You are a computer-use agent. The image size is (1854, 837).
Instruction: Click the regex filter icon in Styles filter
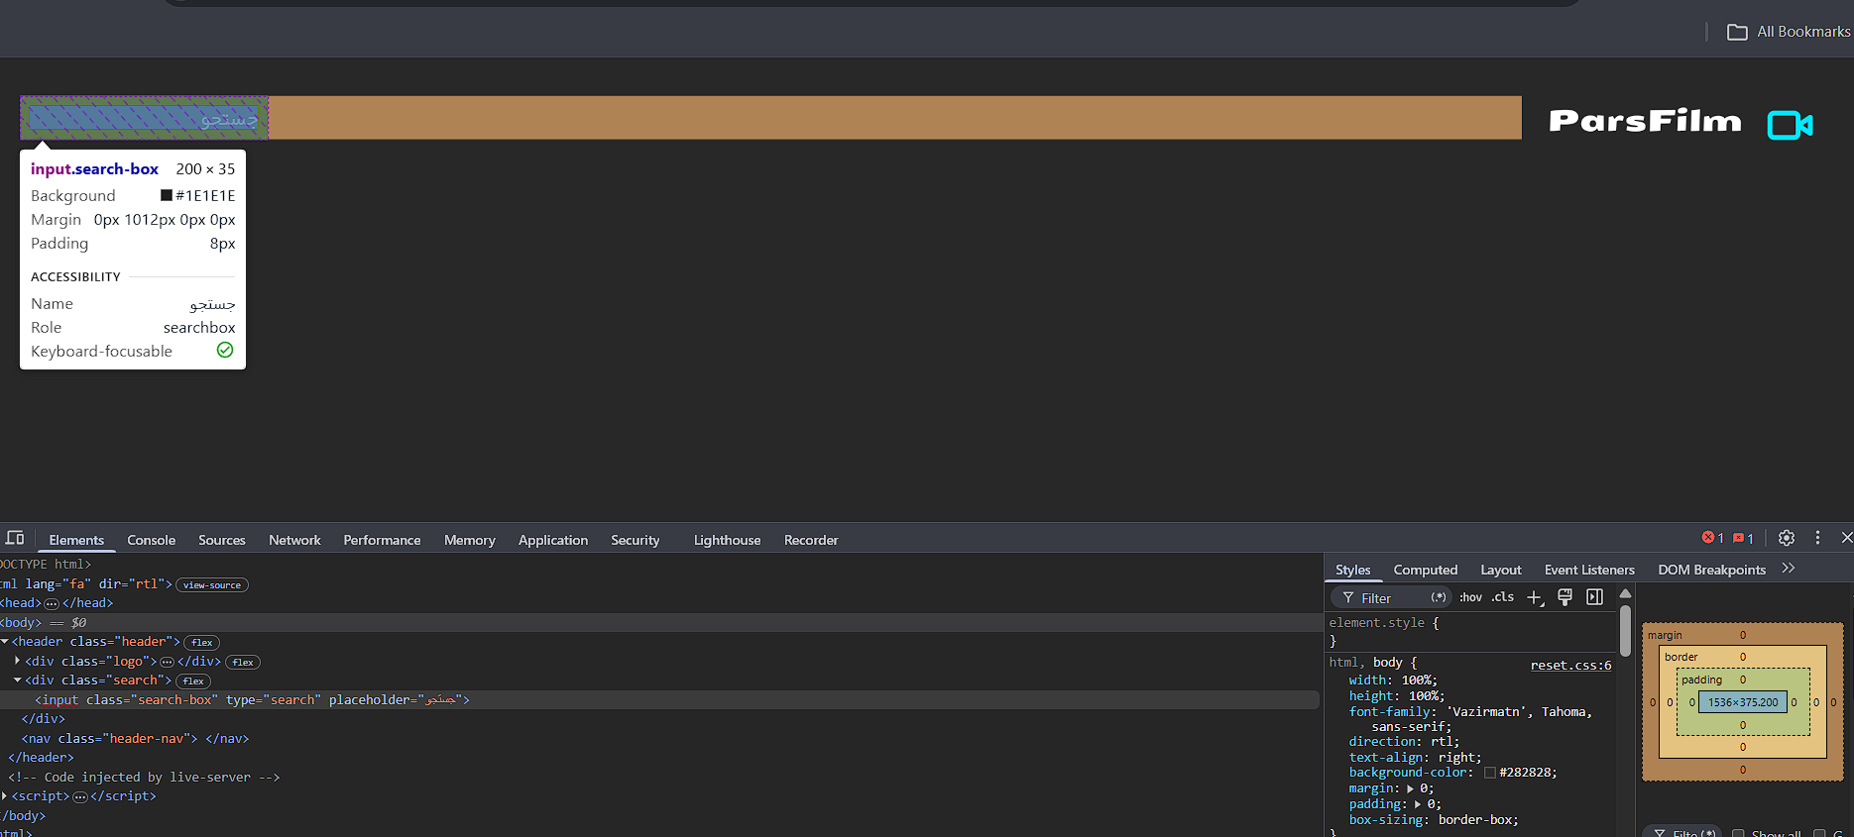1438,597
